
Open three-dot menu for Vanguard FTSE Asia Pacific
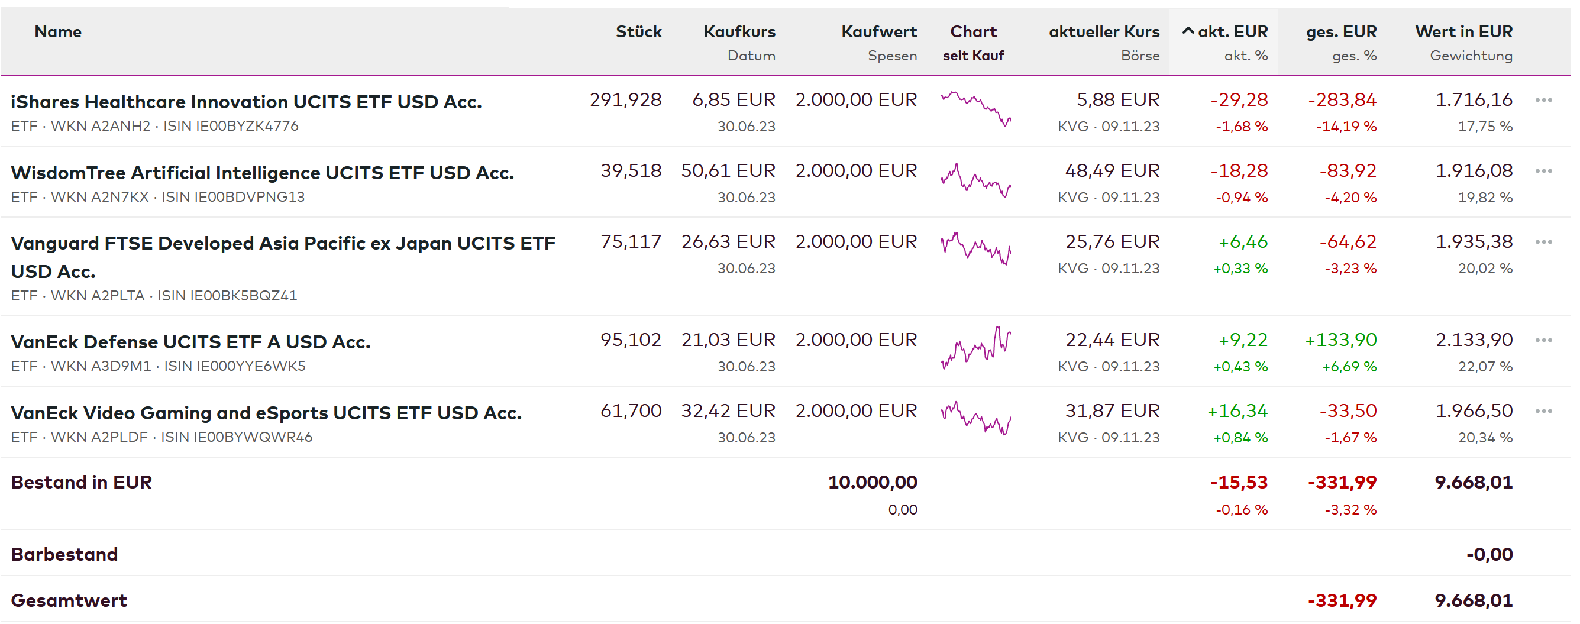point(1543,243)
